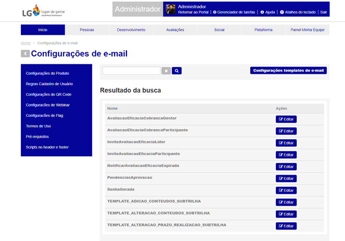Screen dimensions: 345x241
Task: Edit AvaliacaoEficaciaCobrancaGestor template
Action: (286, 119)
